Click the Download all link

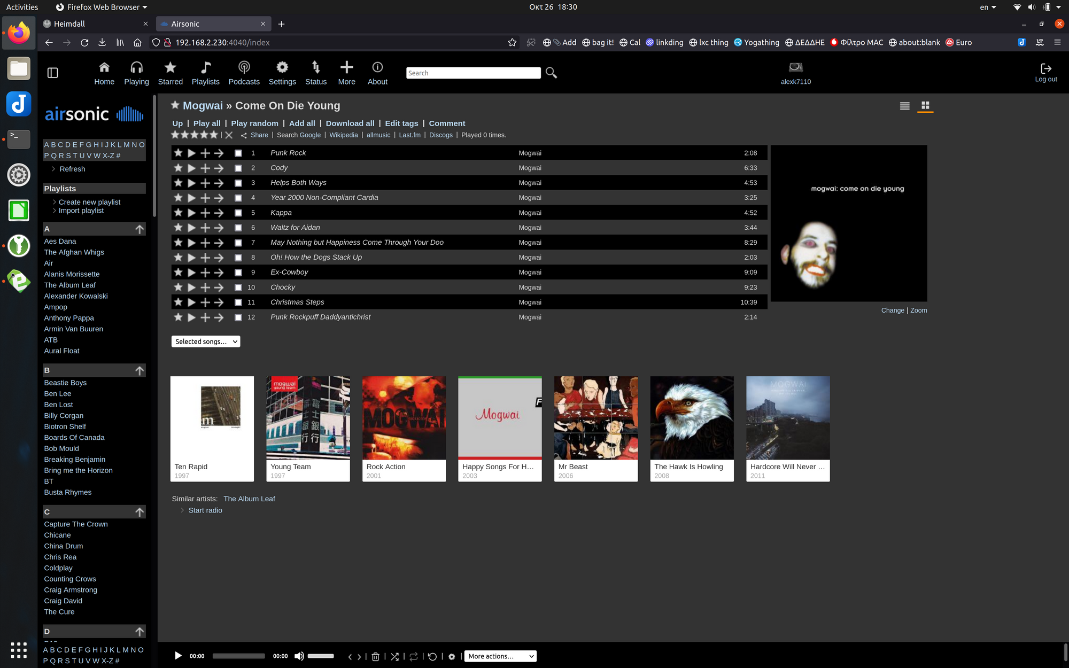[350, 123]
